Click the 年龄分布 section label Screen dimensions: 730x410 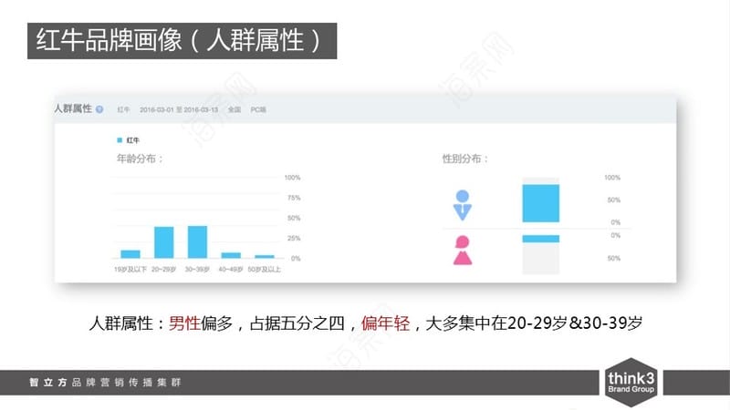point(140,159)
